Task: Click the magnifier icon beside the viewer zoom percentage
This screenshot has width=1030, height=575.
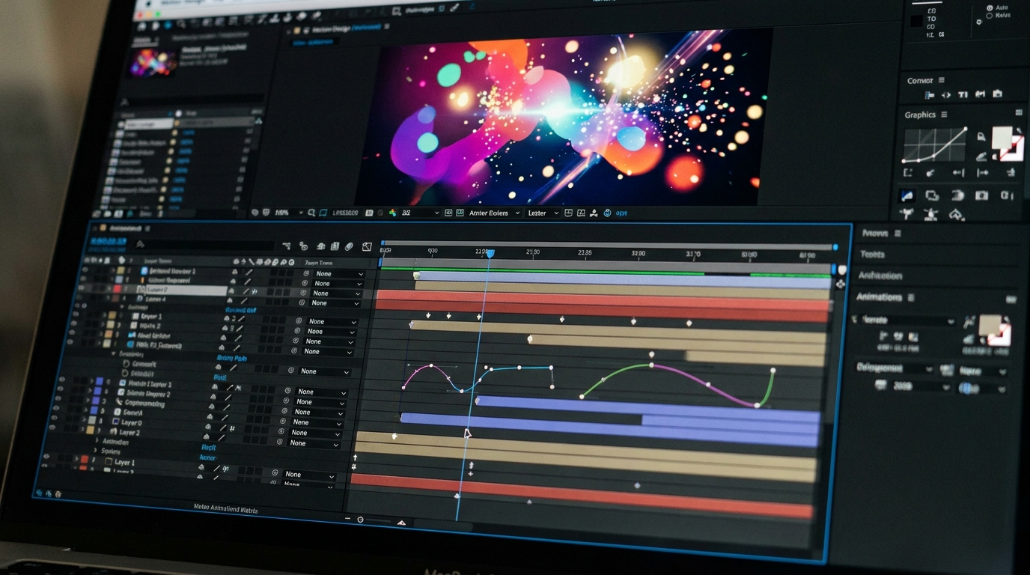Action: pos(312,213)
